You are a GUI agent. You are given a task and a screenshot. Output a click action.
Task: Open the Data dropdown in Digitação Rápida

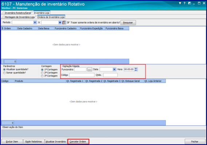(114, 69)
